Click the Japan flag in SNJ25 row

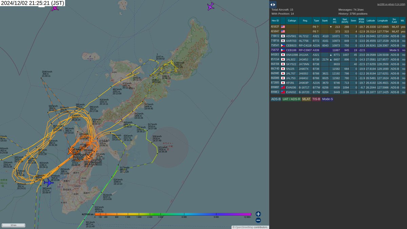pyautogui.click(x=283, y=69)
